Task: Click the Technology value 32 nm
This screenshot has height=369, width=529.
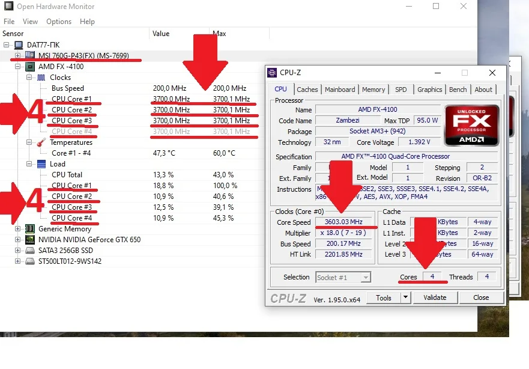Action: point(332,142)
